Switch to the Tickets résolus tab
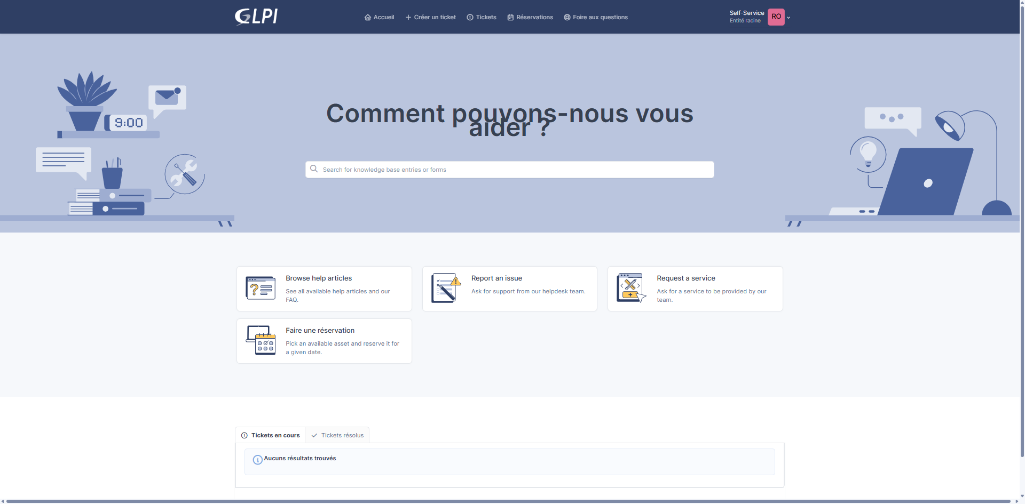Screen dimensions: 1025x504 coord(337,435)
